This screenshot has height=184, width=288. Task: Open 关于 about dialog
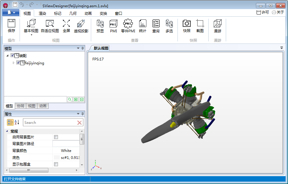coord(278,12)
